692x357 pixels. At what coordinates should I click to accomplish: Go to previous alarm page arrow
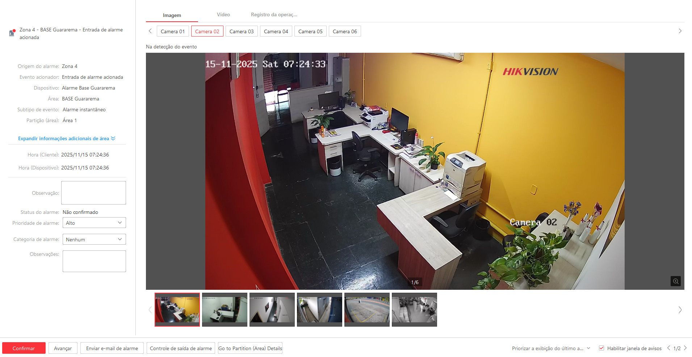pos(668,348)
